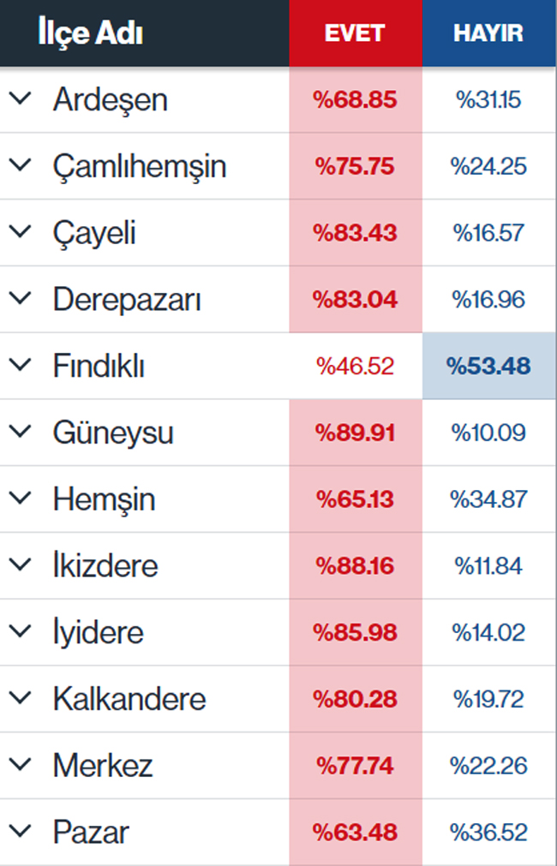Viewport: 557px width, 866px height.
Task: Open the Güneysu district name link
Action: (113, 433)
